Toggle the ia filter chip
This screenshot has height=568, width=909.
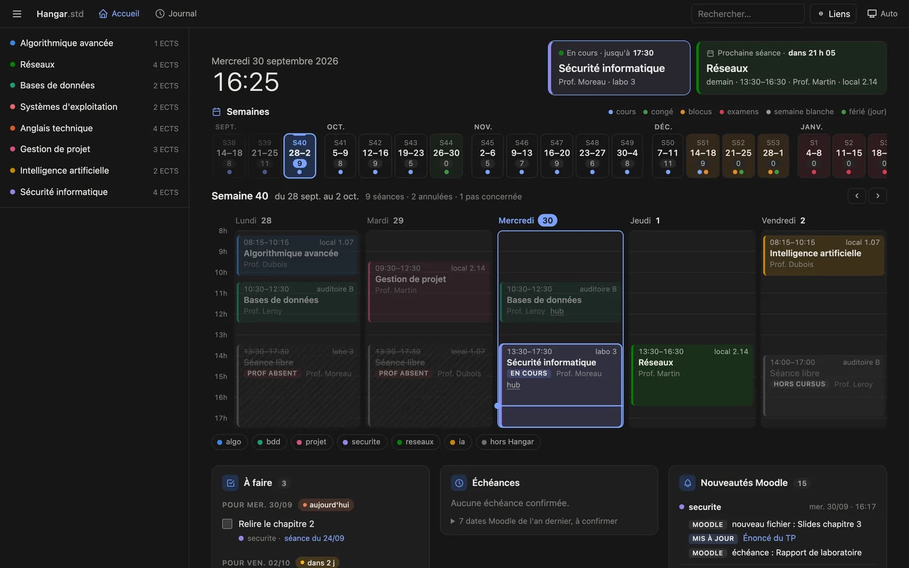tap(458, 442)
